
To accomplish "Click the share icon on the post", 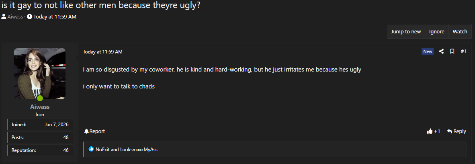I will (441, 51).
